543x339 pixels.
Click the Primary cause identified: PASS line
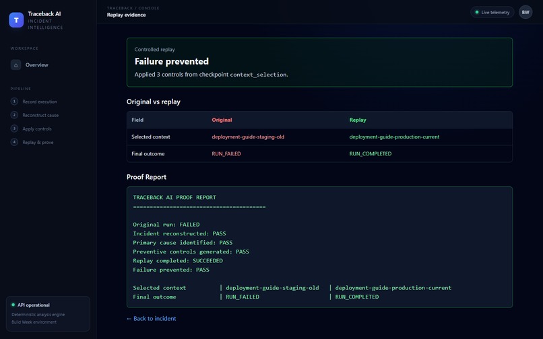[183, 243]
